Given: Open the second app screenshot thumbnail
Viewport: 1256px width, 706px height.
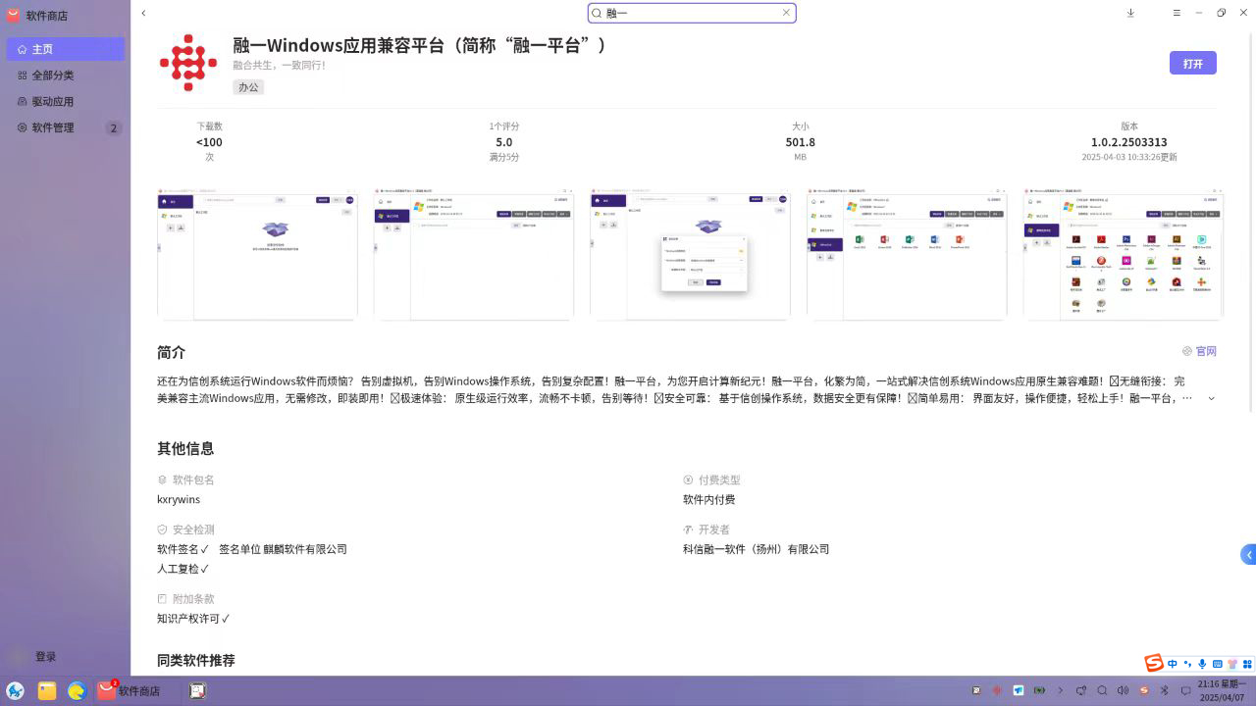Looking at the screenshot, I should pyautogui.click(x=474, y=254).
